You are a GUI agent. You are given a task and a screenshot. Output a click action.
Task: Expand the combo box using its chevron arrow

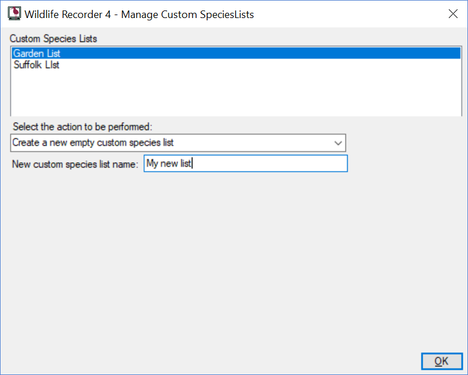338,143
